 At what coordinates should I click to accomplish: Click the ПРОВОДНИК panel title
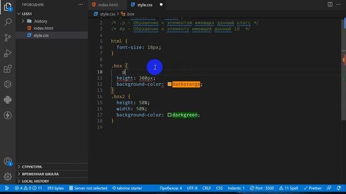pos(33,5)
